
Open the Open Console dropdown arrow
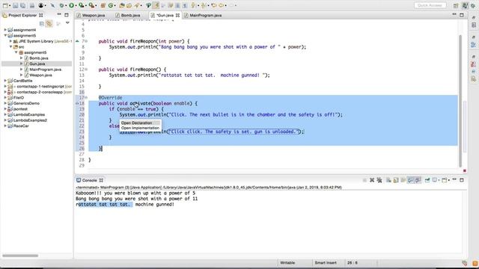tap(448, 180)
